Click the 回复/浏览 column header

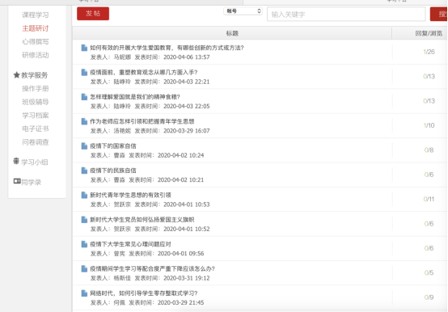429,33
